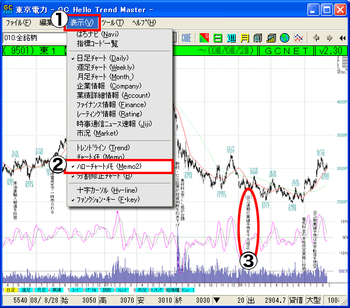Click the 5540 status bar cell
Viewport: 350px width, 308px height.
click(16, 300)
